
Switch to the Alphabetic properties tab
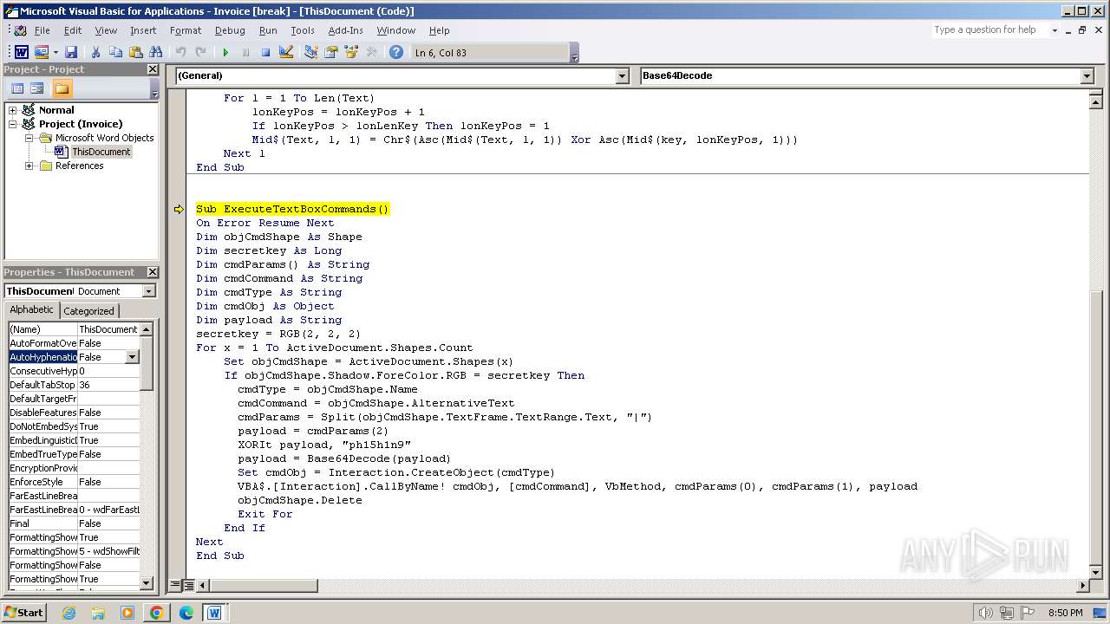pyautogui.click(x=32, y=309)
